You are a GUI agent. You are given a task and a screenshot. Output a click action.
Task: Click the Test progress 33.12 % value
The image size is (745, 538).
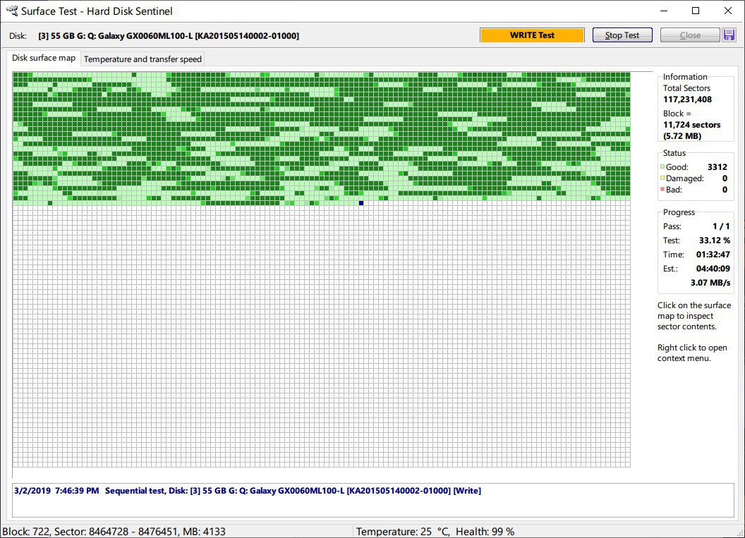tap(714, 240)
